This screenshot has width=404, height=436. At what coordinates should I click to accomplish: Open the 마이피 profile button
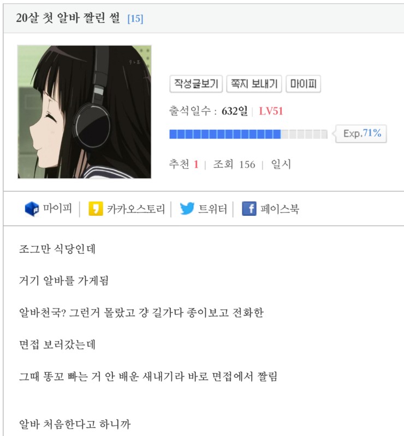[304, 84]
